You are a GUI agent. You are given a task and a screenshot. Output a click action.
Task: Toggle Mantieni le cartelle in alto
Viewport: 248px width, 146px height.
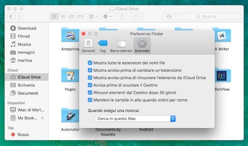coord(90,100)
